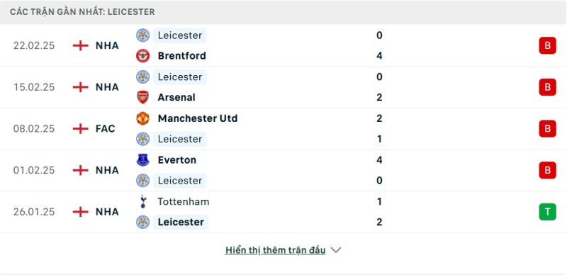
Task: Click England flag next to FAC
Action: [80, 128]
